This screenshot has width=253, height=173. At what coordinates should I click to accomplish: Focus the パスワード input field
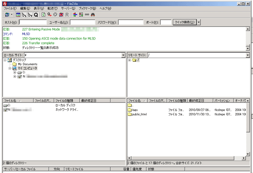click(x=131, y=22)
